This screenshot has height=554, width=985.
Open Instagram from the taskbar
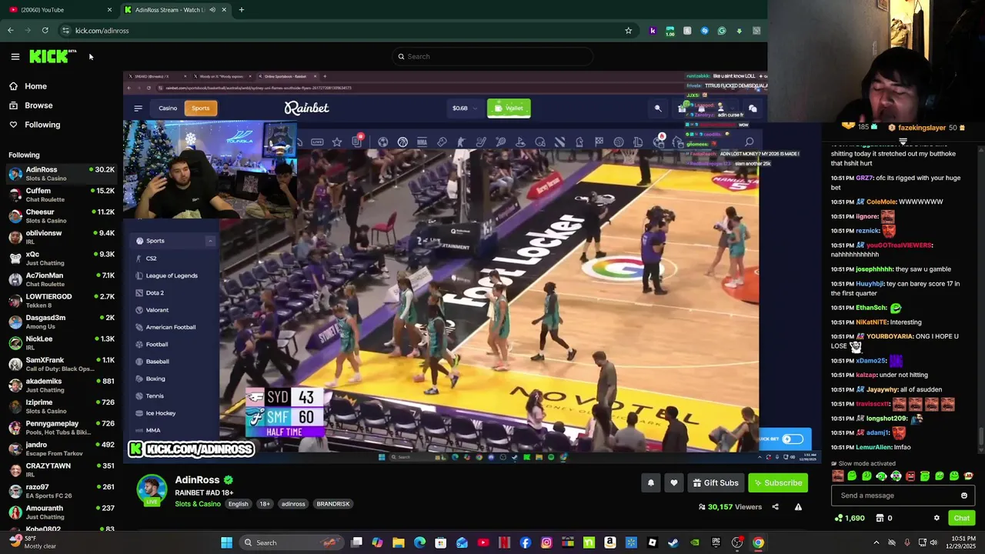click(x=546, y=542)
